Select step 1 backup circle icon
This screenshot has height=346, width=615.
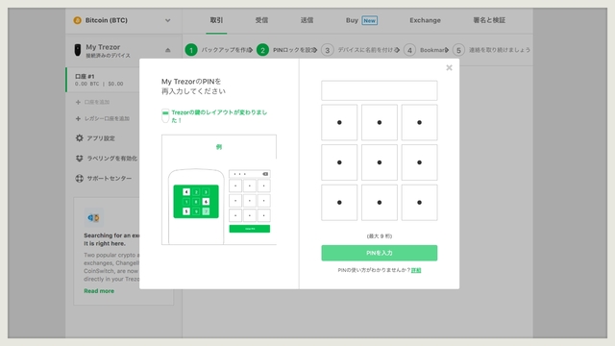click(x=191, y=50)
